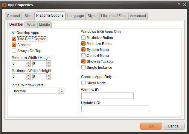Click the Cancel button
The width and height of the screenshot is (189, 134).
(x=173, y=126)
